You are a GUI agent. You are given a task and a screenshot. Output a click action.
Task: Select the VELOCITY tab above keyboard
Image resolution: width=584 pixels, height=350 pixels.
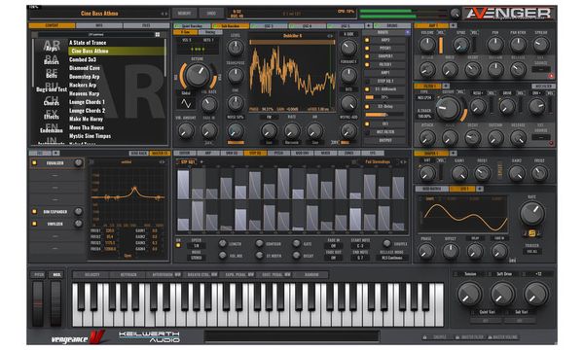(92, 275)
